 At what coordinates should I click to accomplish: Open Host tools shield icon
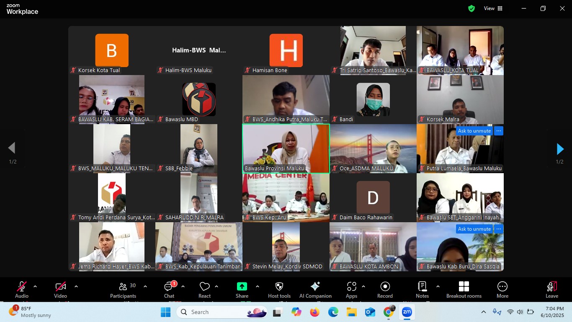(x=279, y=289)
